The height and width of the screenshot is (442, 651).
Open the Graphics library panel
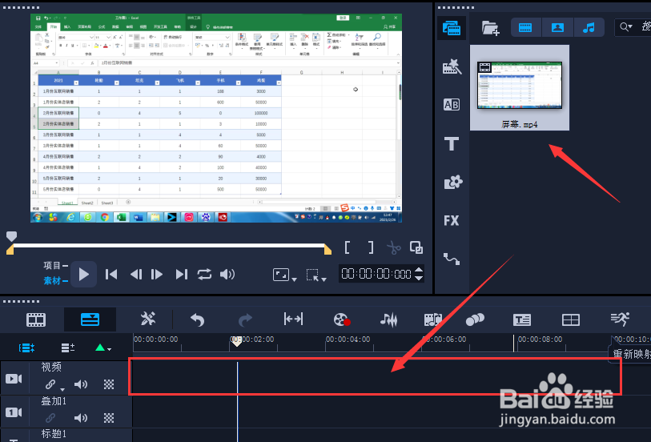(452, 183)
